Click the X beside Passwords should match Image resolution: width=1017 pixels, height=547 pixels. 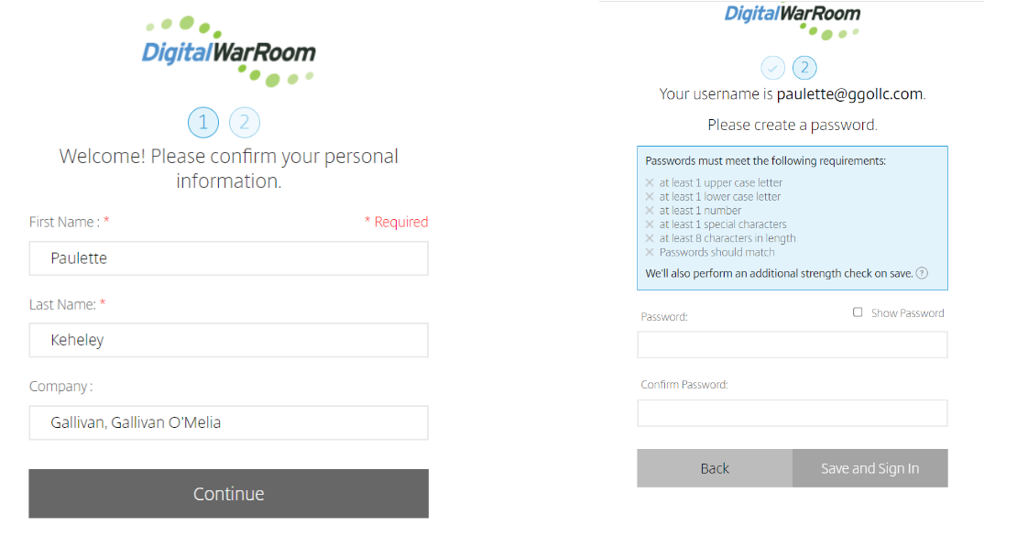650,252
